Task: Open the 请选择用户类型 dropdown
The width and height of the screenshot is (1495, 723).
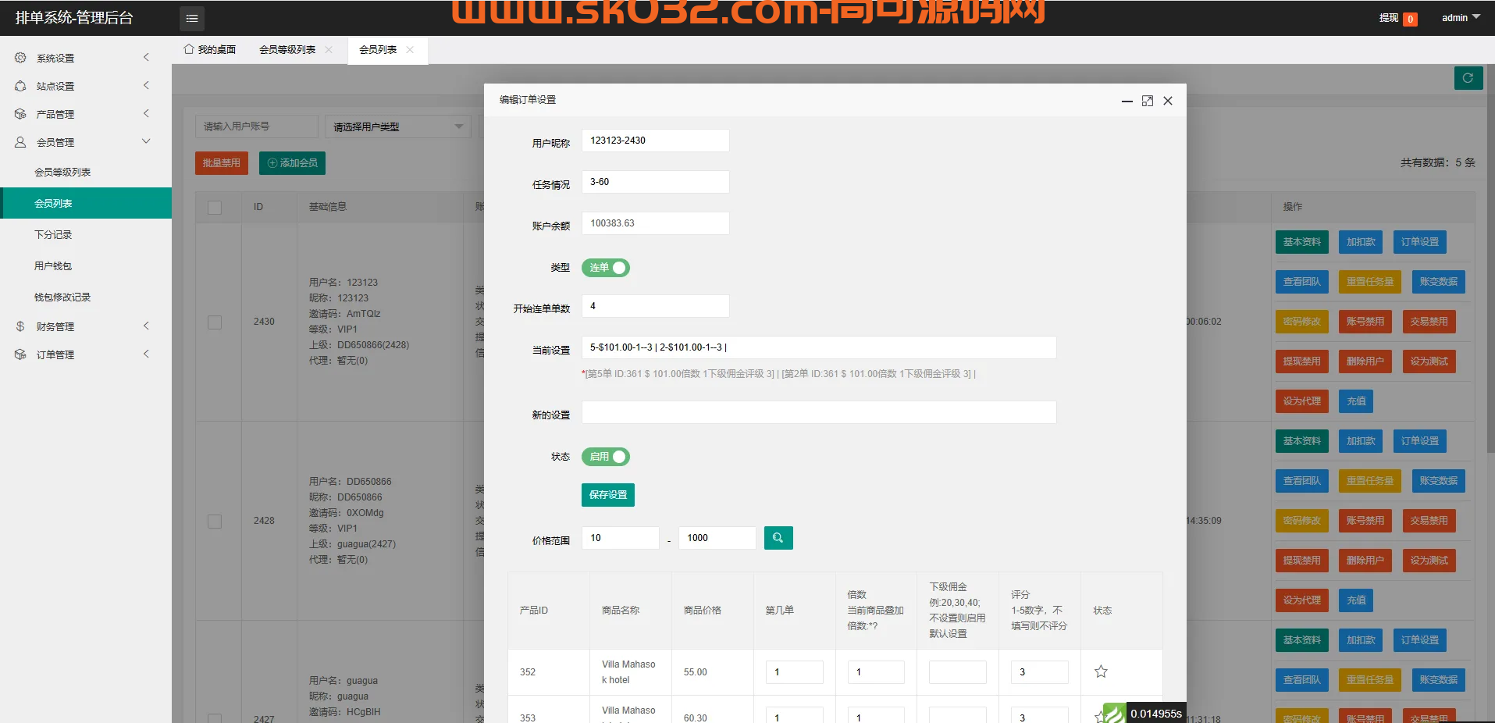Action: [397, 126]
